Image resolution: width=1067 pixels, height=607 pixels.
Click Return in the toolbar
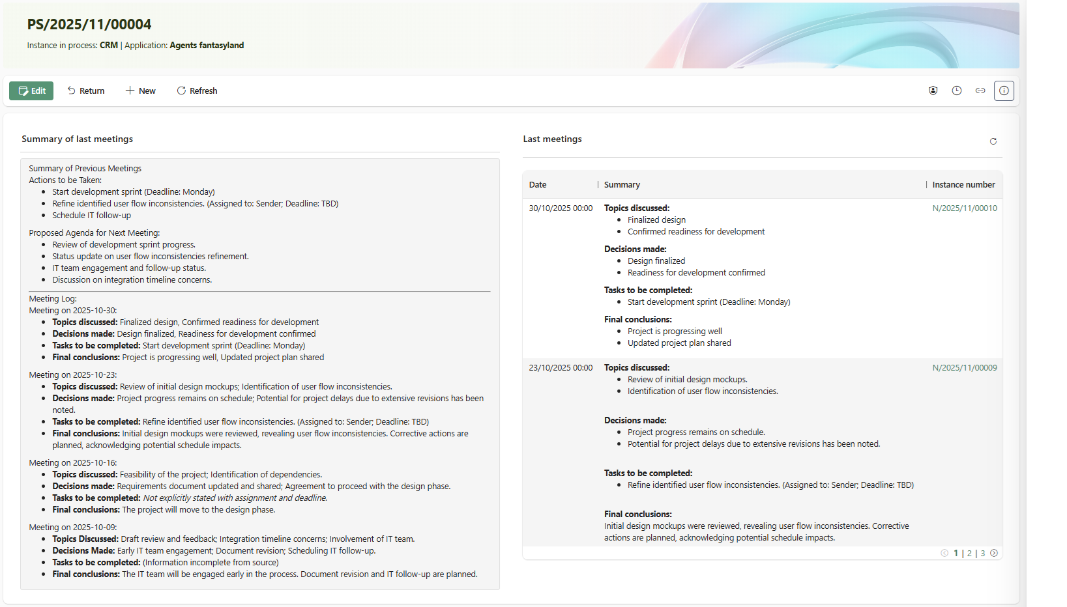pyautogui.click(x=86, y=91)
